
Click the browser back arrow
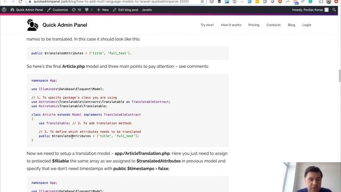pyautogui.click(x=5, y=2)
